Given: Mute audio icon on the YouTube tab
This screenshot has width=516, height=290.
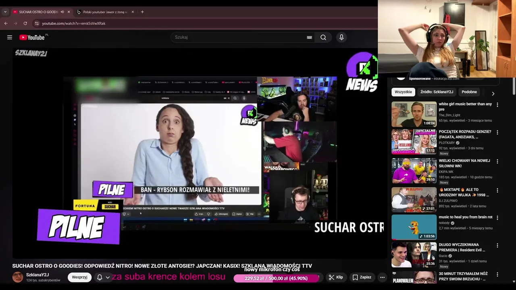Looking at the screenshot, I should tap(62, 12).
